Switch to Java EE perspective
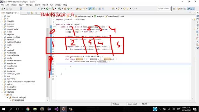The image size is (199, 112). 182,9
